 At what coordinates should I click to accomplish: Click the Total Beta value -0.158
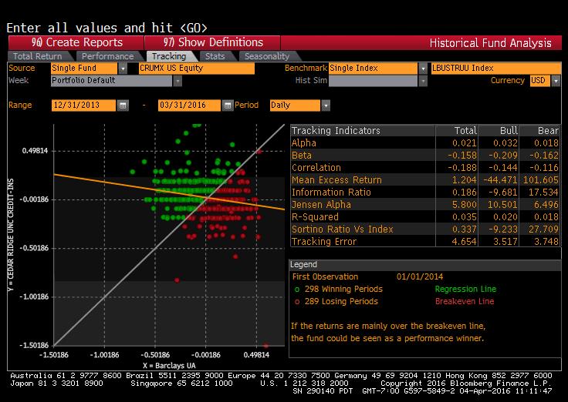[462, 156]
